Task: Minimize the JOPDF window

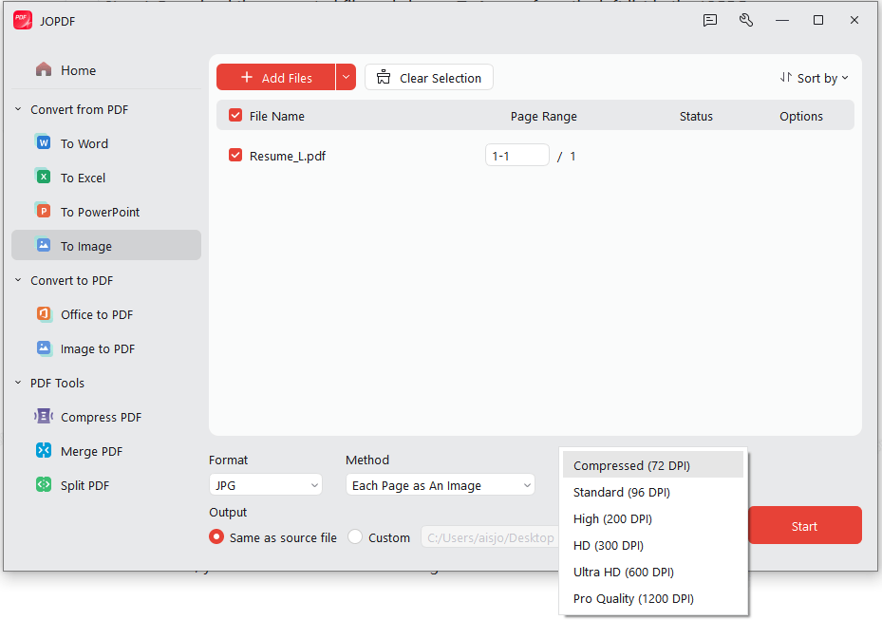Action: 782,20
